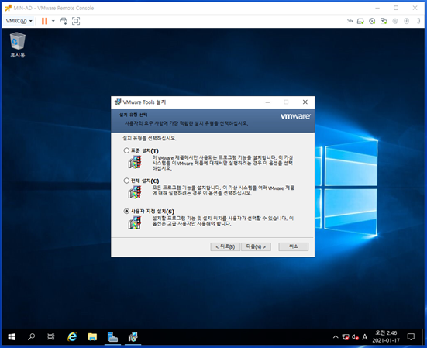Open the hard disk device icon

tap(360, 21)
